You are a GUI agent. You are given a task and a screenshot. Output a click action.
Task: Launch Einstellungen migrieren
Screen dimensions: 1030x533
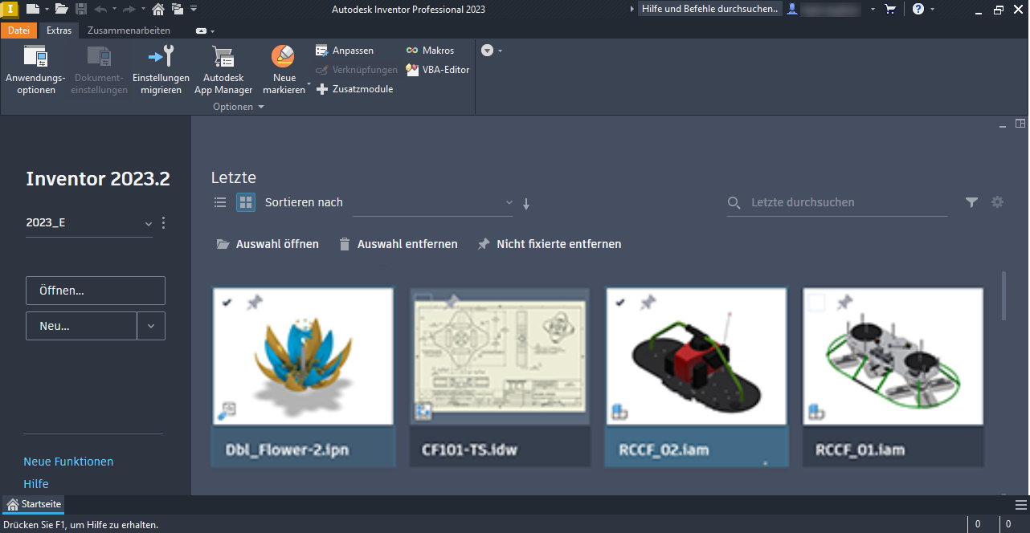coord(161,68)
